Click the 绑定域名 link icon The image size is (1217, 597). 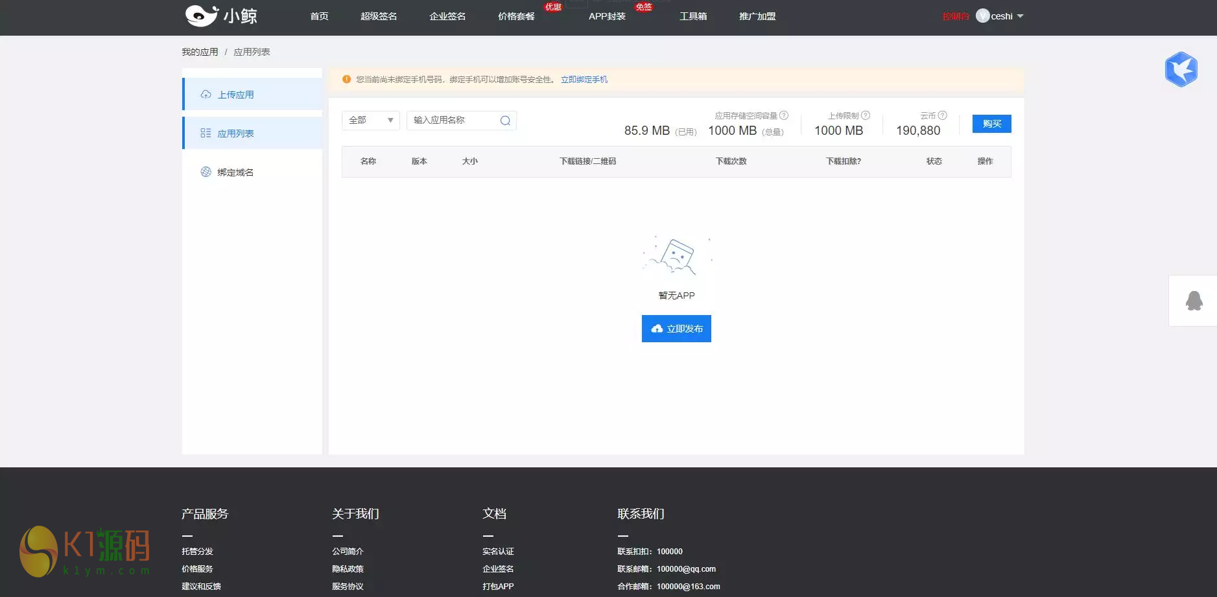[x=206, y=172]
